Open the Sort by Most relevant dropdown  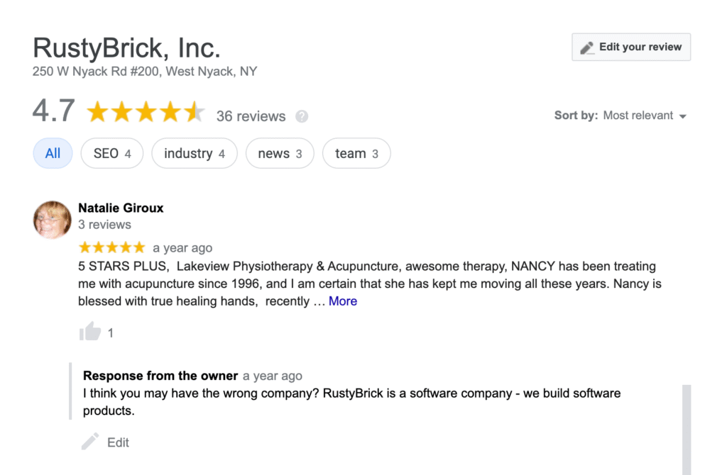click(x=638, y=116)
